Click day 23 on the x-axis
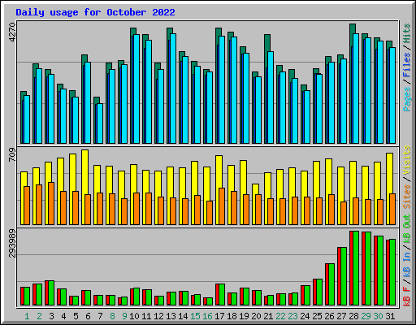 [x=292, y=316]
